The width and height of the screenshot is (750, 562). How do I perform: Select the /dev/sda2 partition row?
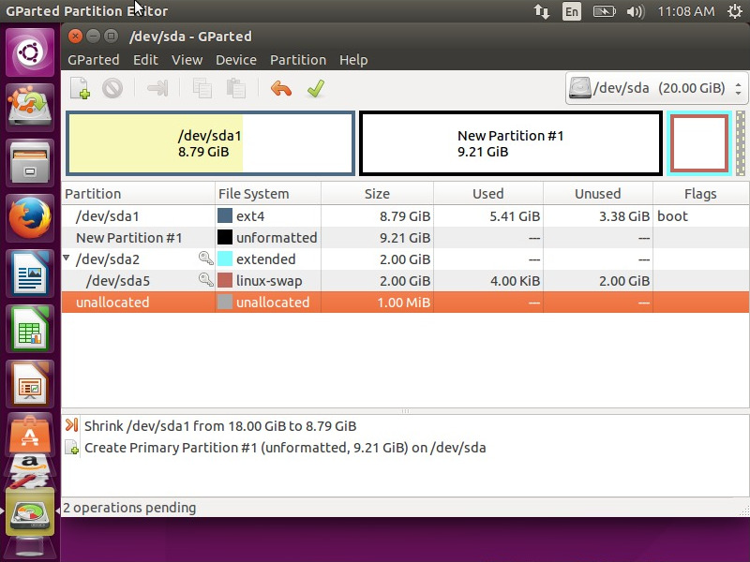click(405, 259)
